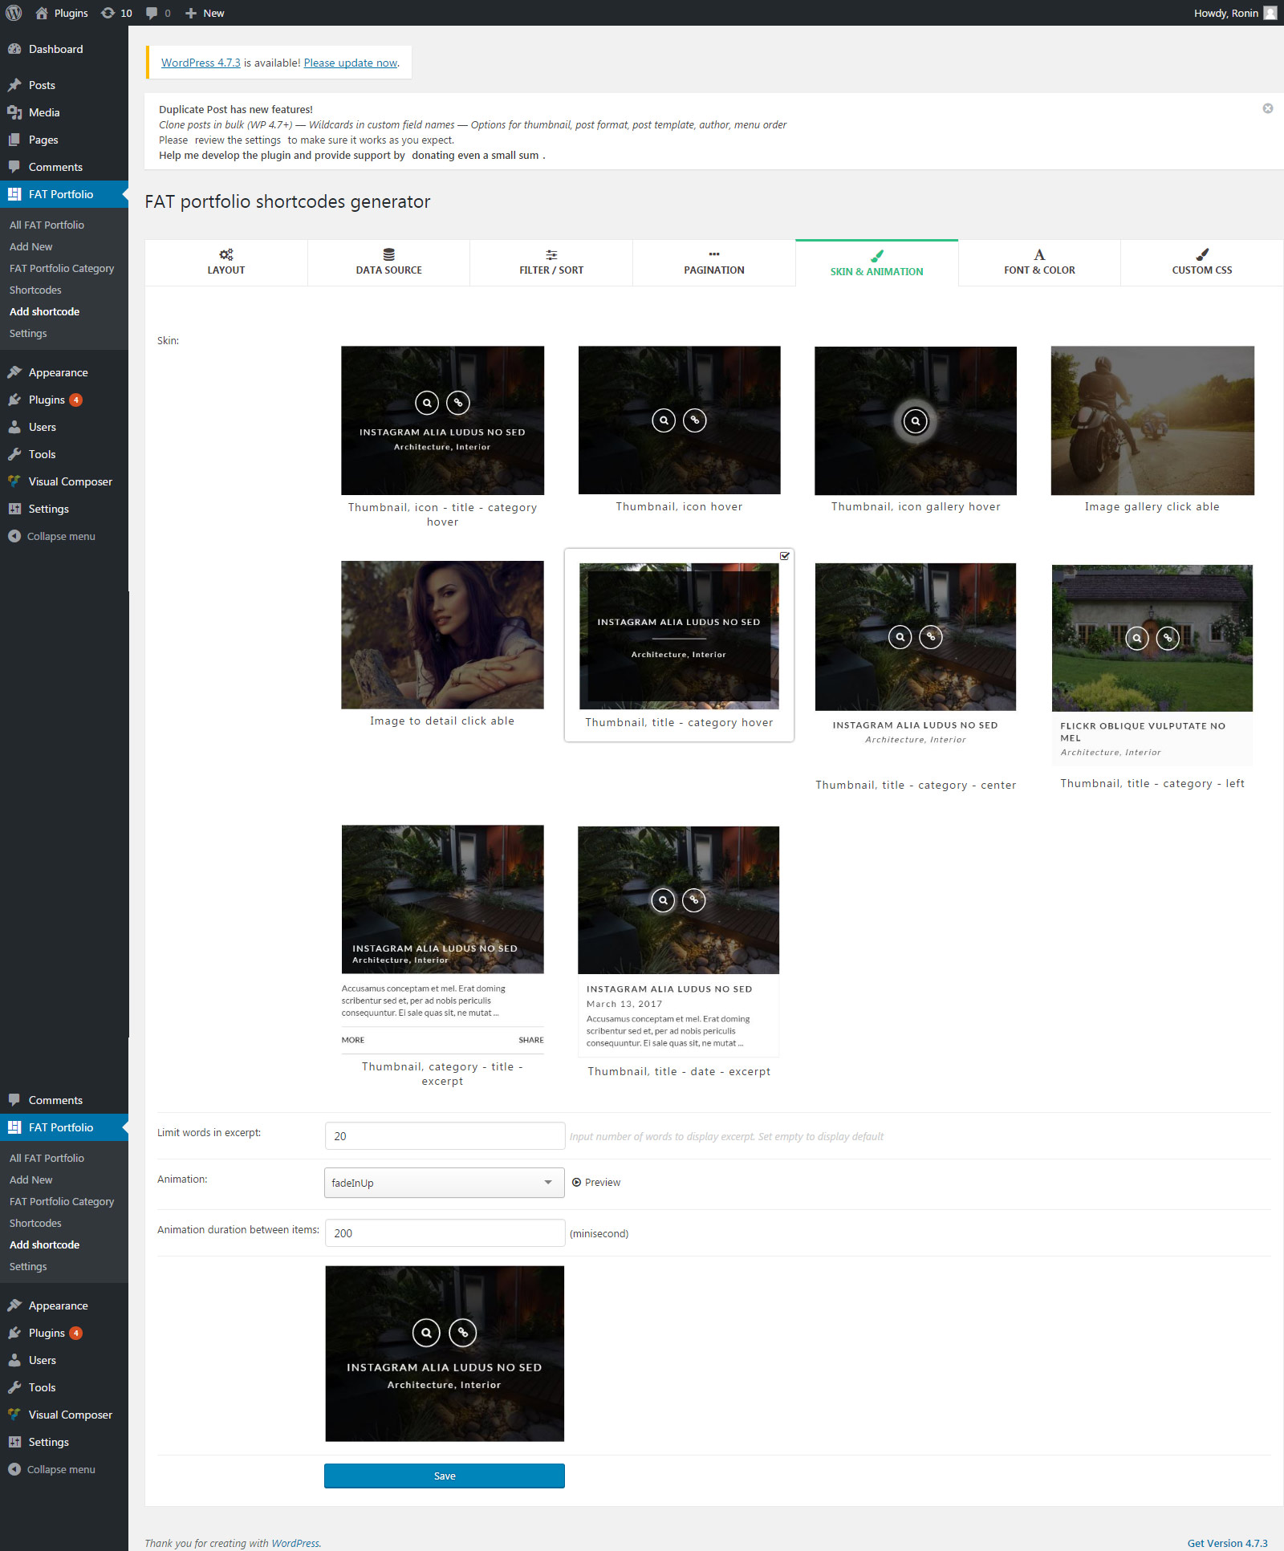Viewport: 1284px width, 1551px height.
Task: Click the Data Source database icon
Action: [x=389, y=254]
